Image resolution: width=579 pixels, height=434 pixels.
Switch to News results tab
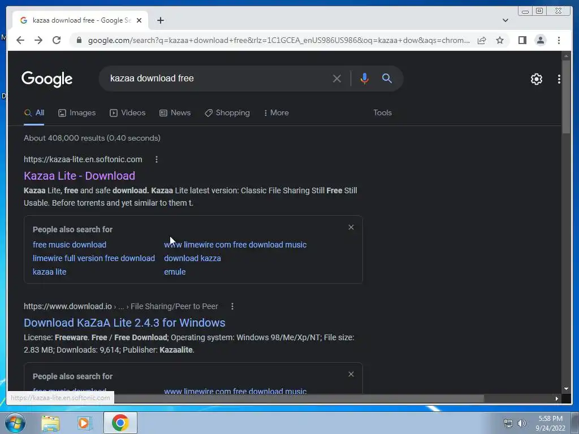[x=175, y=112]
